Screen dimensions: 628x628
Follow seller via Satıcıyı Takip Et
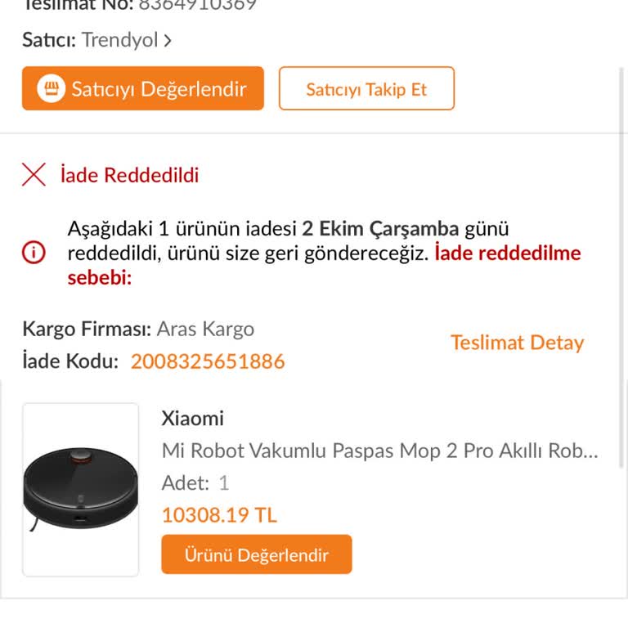pyautogui.click(x=366, y=89)
